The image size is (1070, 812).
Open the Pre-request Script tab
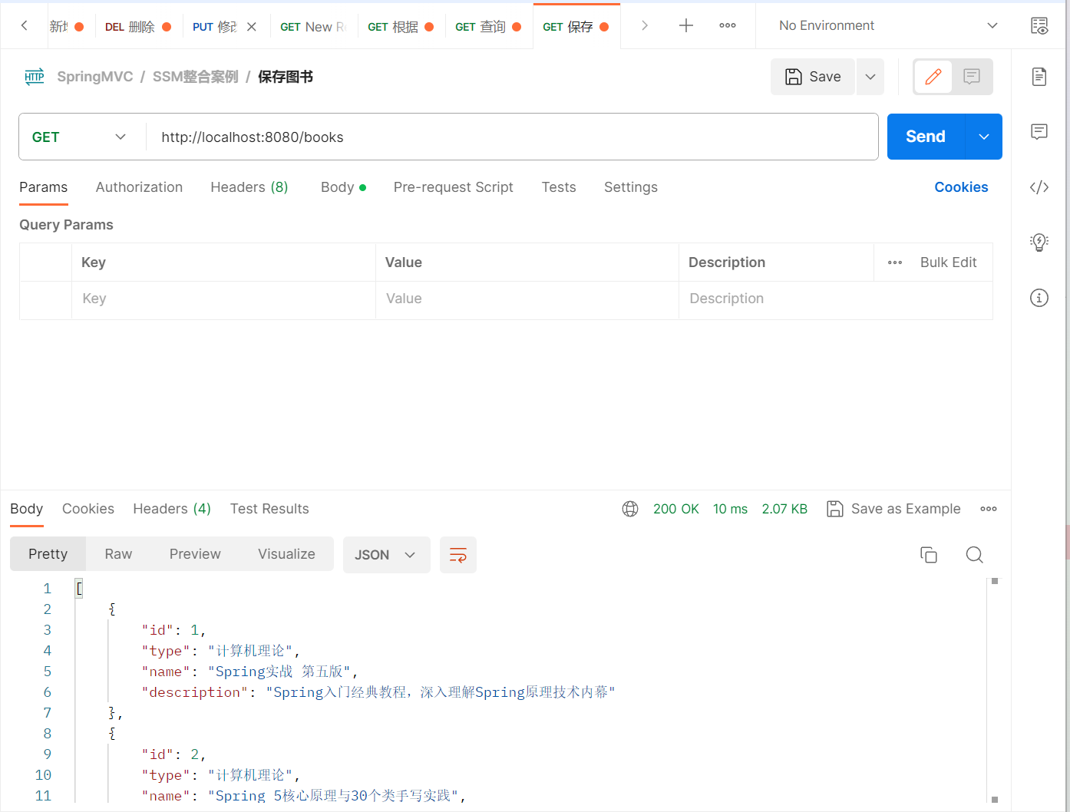[x=453, y=187]
